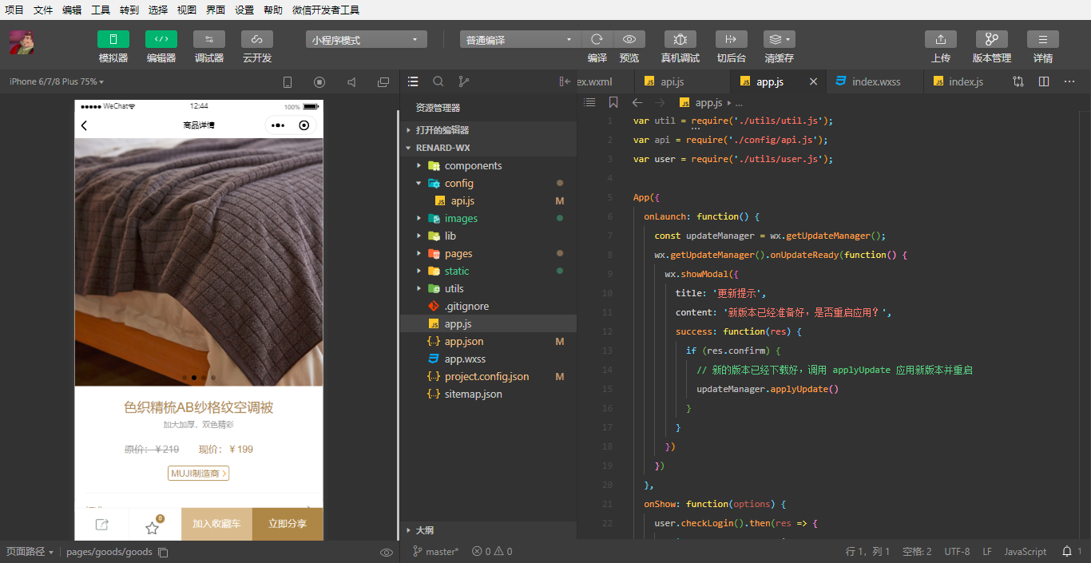Click the MUJI manufacturer link

(x=199, y=474)
